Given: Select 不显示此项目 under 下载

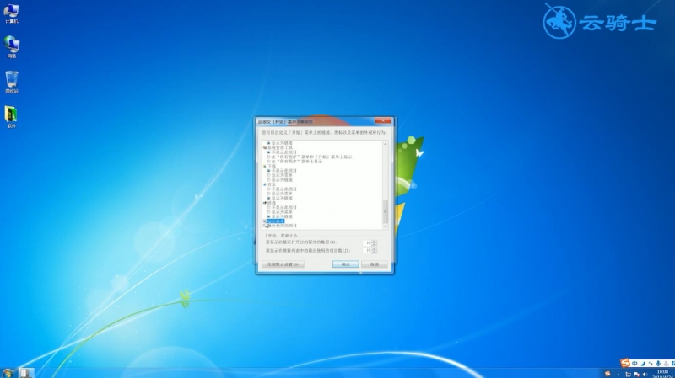Looking at the screenshot, I should point(282,171).
